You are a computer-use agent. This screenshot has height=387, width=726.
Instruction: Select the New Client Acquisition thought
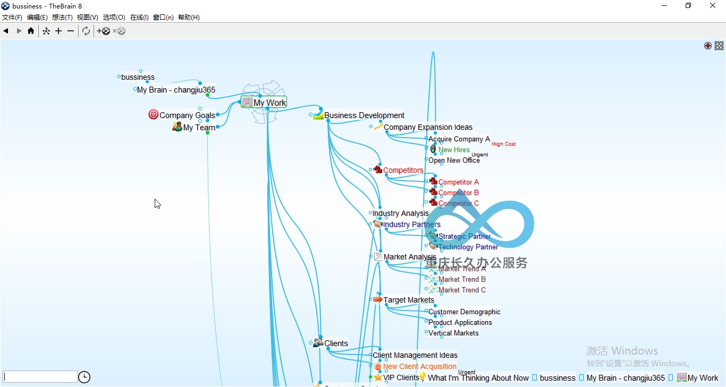[x=419, y=366]
